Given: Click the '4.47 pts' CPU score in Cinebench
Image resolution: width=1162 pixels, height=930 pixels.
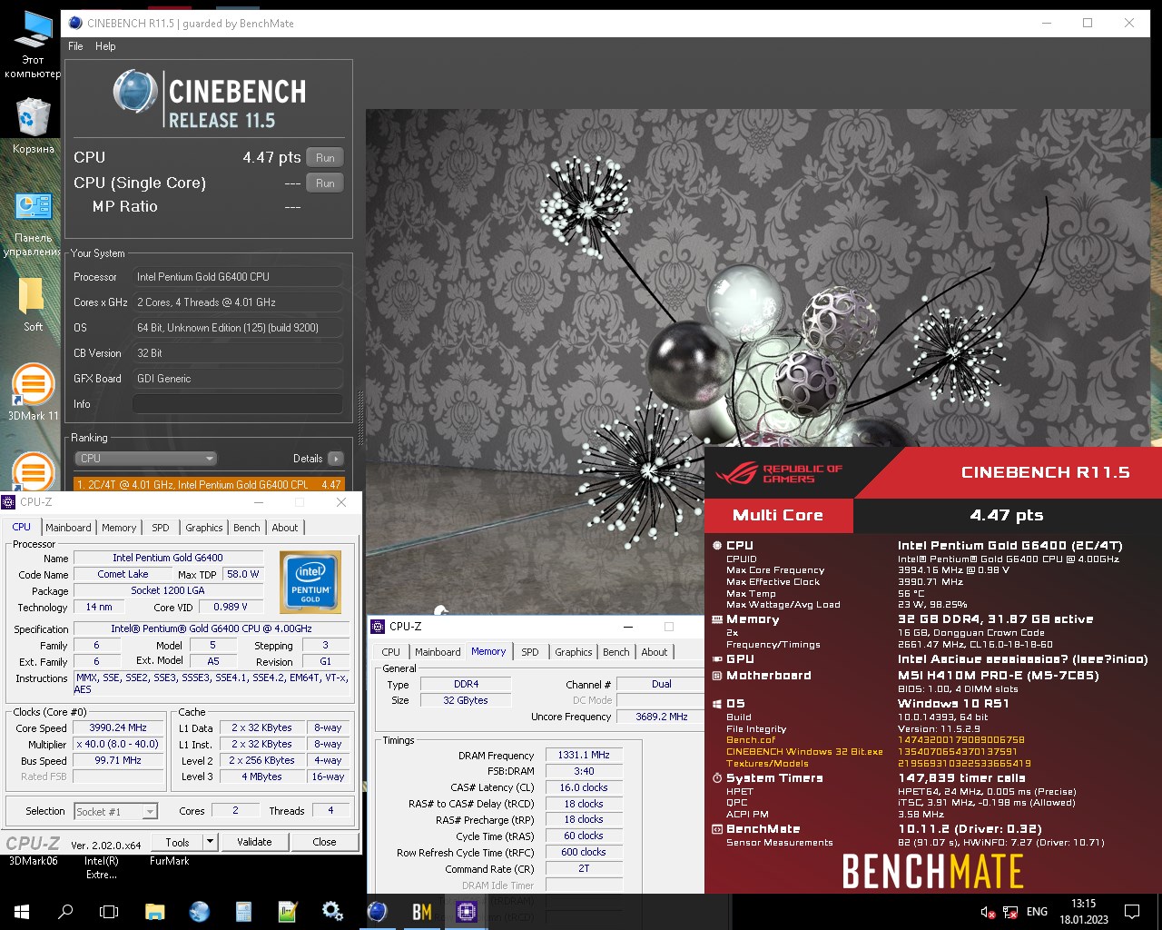Looking at the screenshot, I should [x=271, y=157].
